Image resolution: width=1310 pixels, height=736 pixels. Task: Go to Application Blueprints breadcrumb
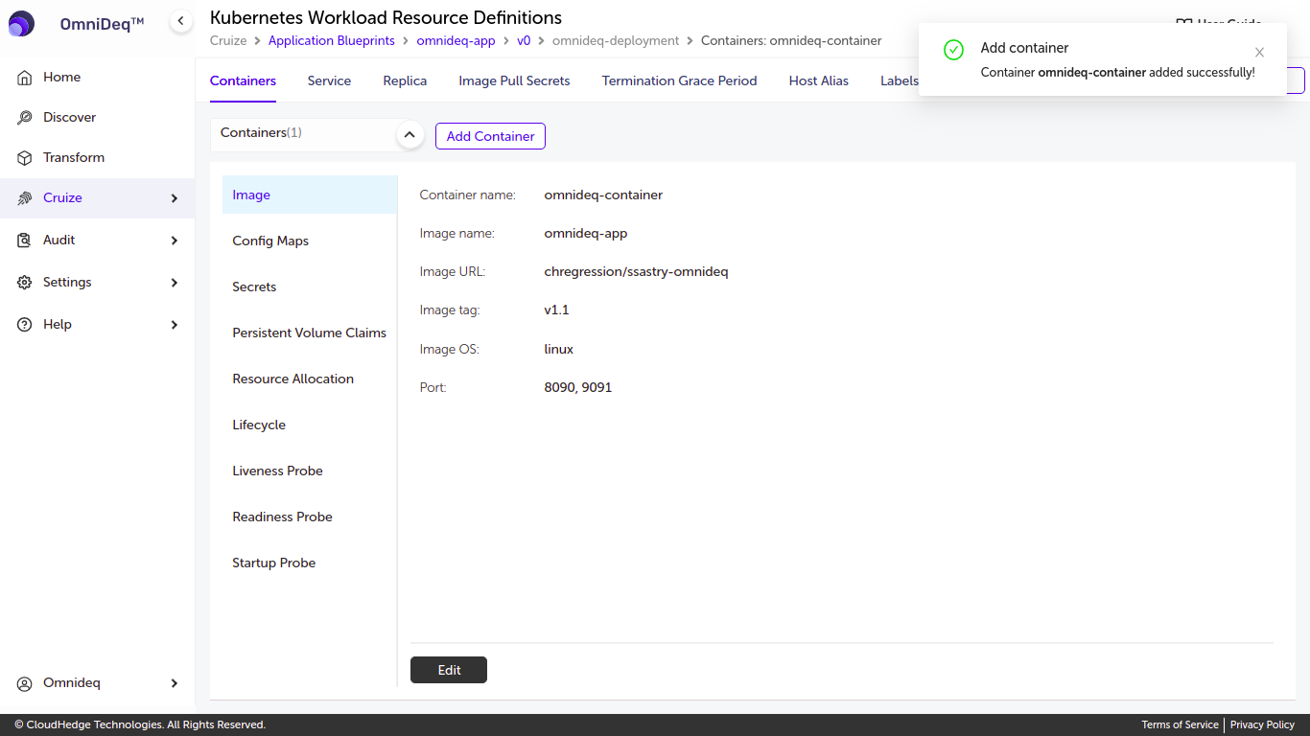click(331, 40)
